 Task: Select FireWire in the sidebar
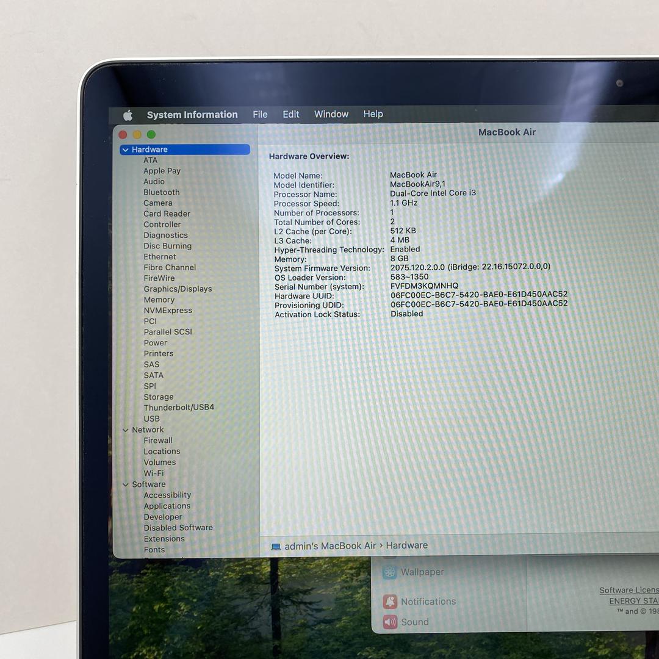click(x=159, y=278)
